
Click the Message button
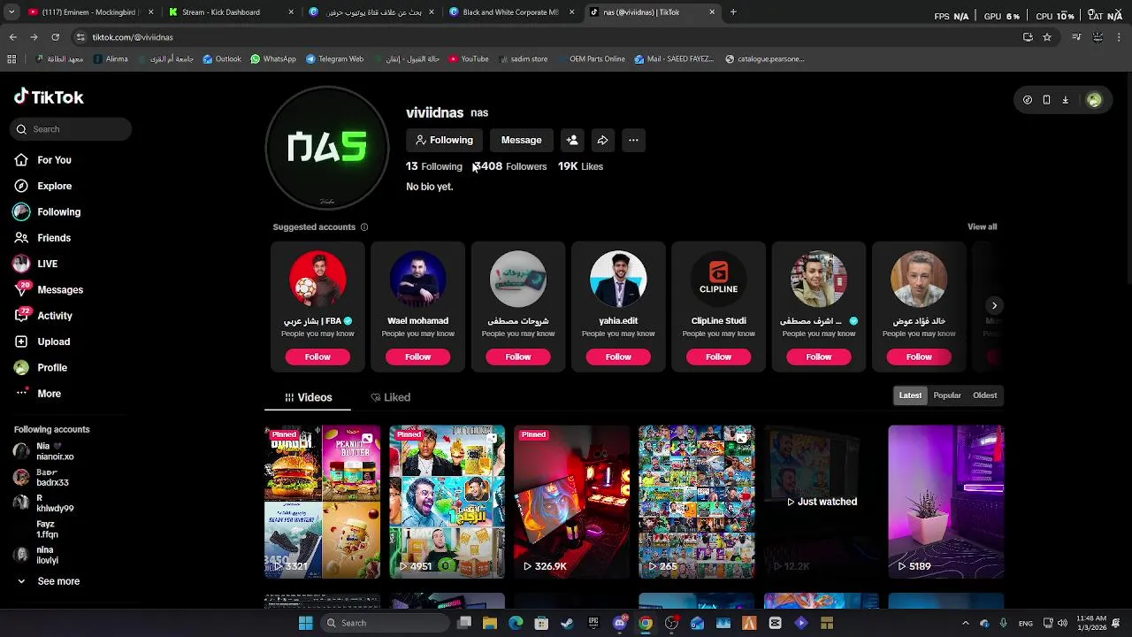(x=522, y=140)
